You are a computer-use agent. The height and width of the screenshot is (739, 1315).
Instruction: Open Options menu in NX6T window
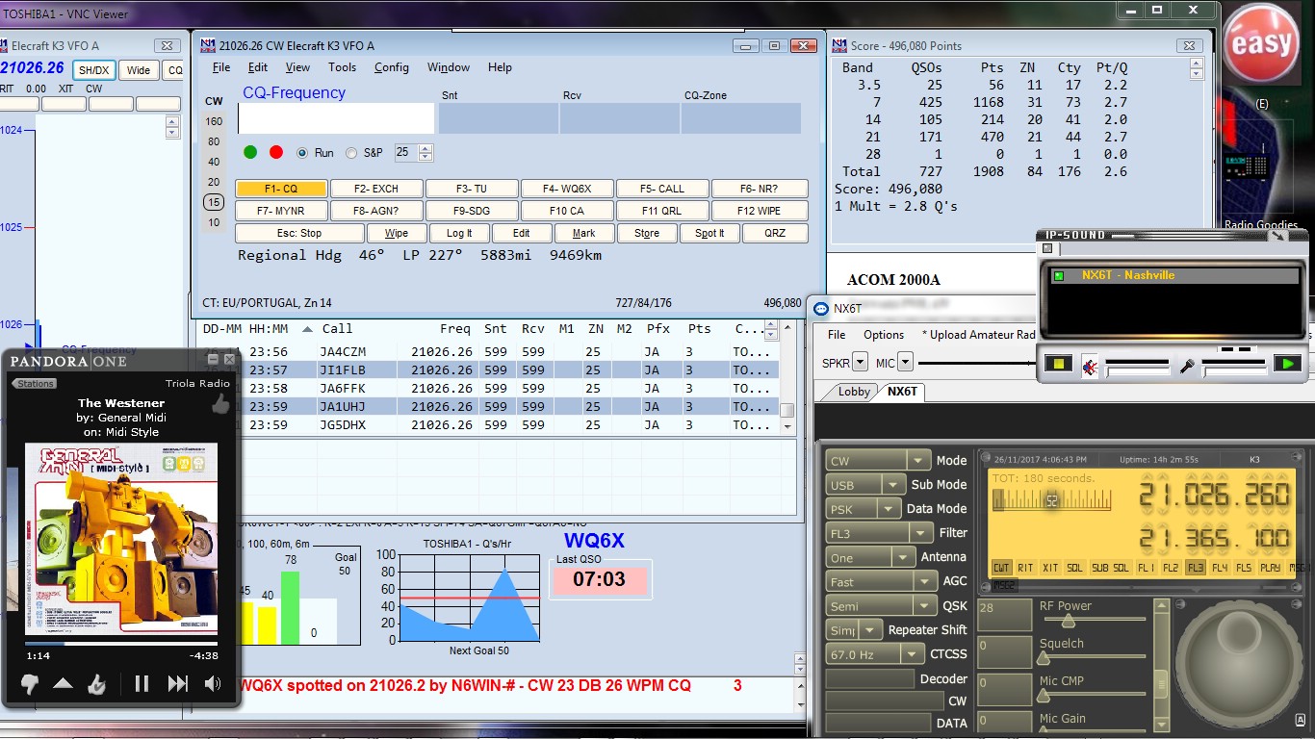tap(884, 335)
